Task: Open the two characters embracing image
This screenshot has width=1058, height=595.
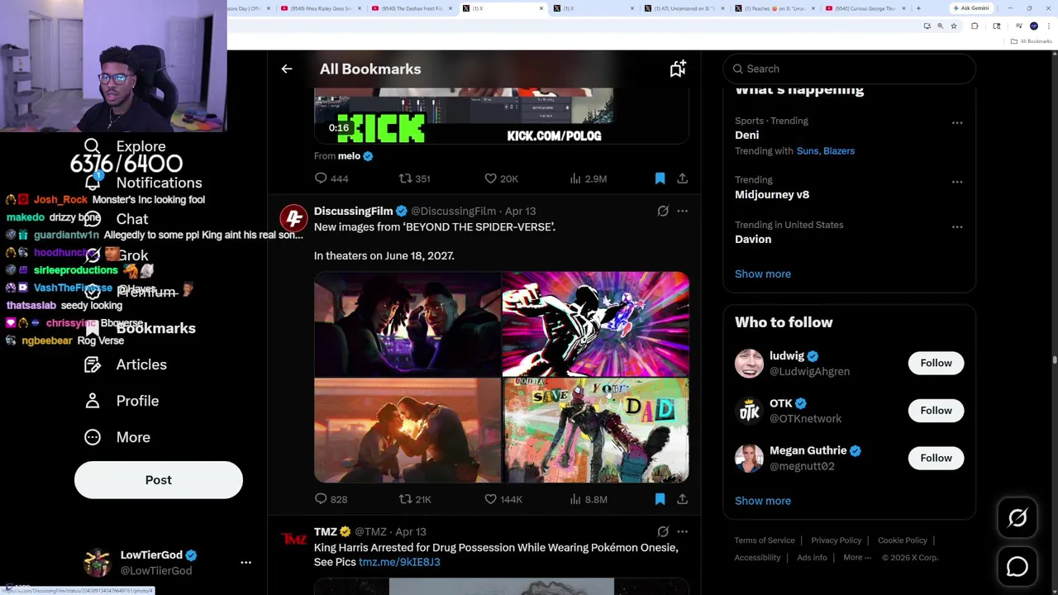Action: 407,431
